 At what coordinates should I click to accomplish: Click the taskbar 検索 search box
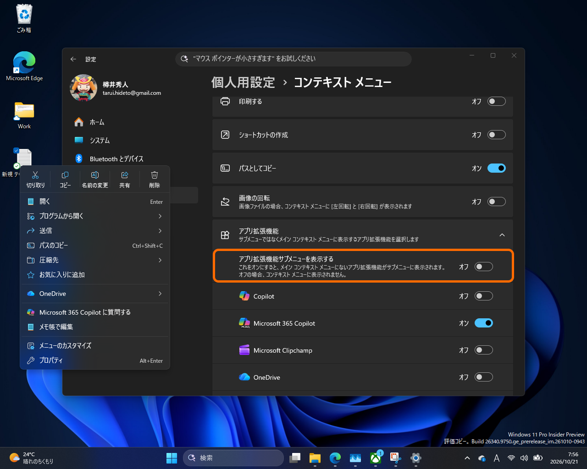coord(233,458)
